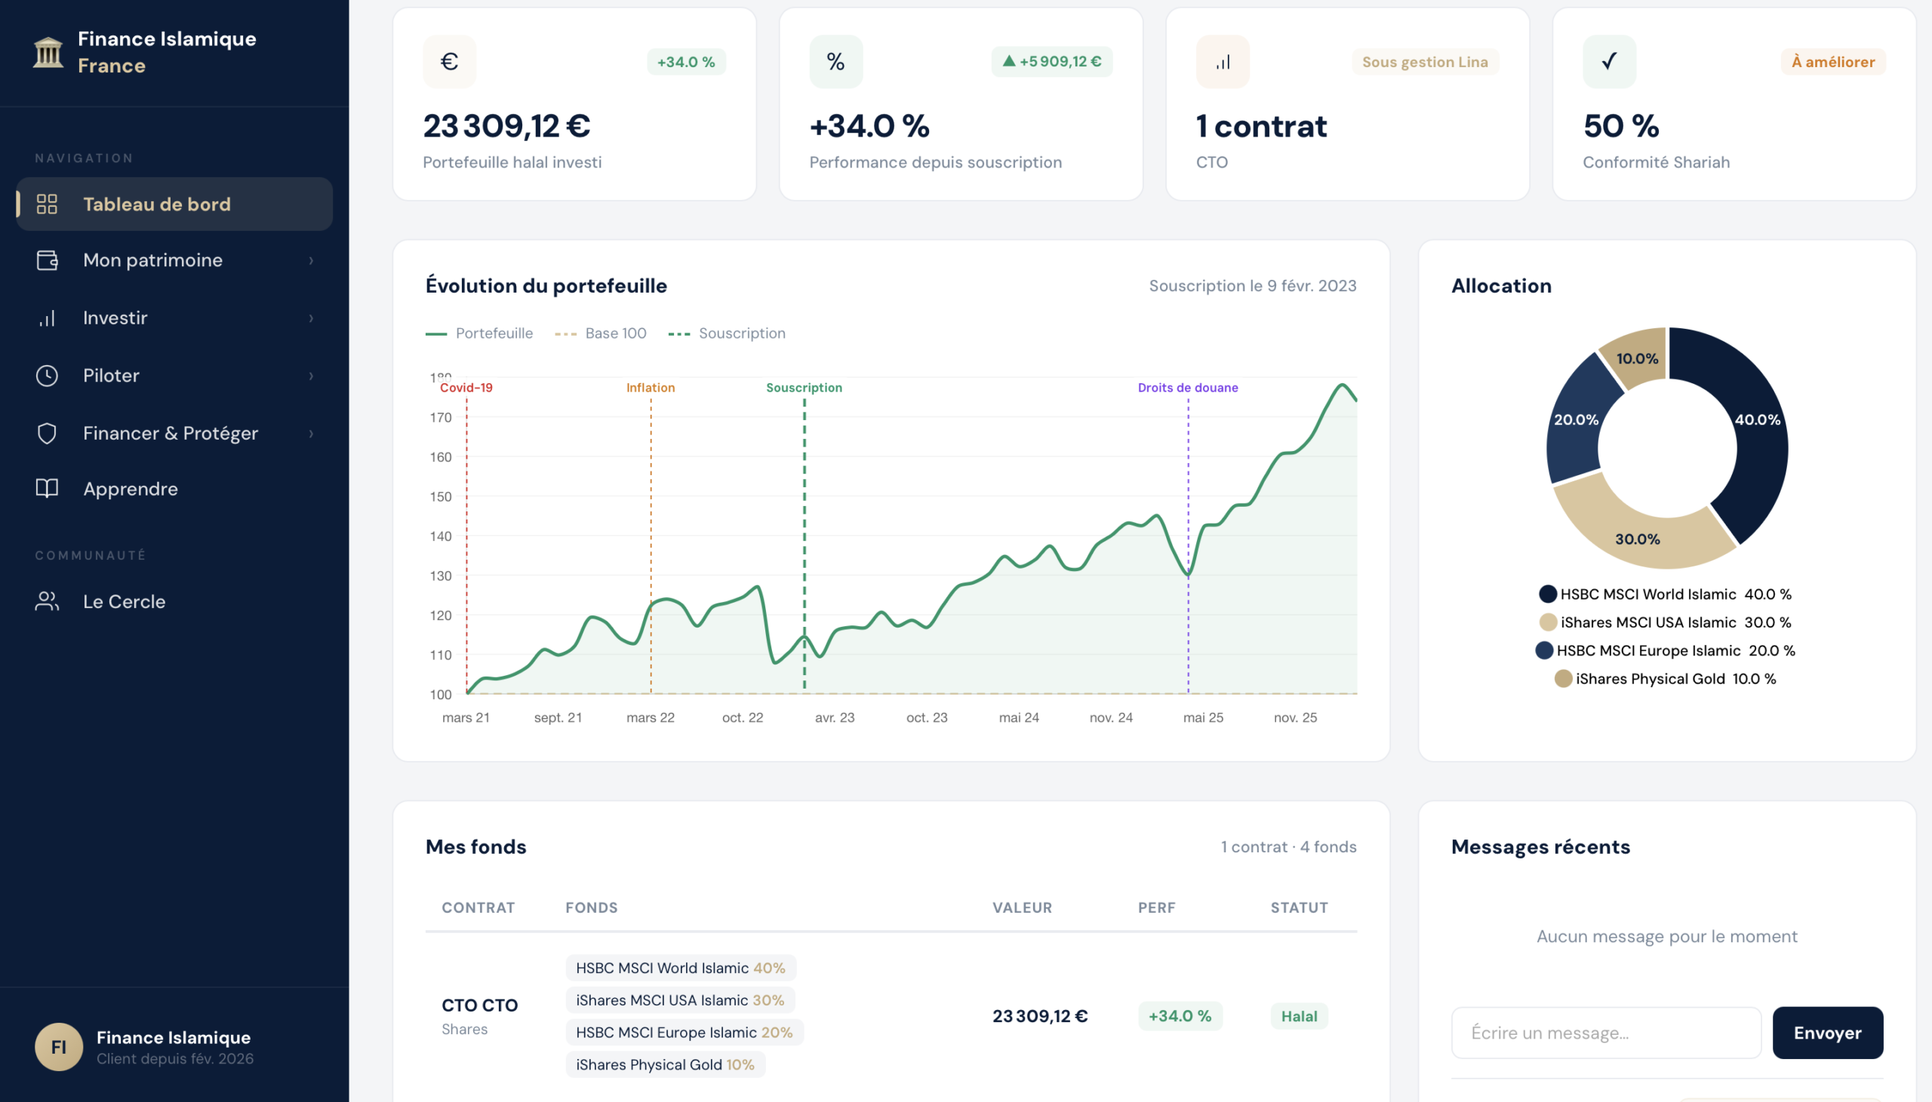Click the iShares Physical Gold legend swatch
This screenshot has height=1102, width=1932.
point(1563,678)
